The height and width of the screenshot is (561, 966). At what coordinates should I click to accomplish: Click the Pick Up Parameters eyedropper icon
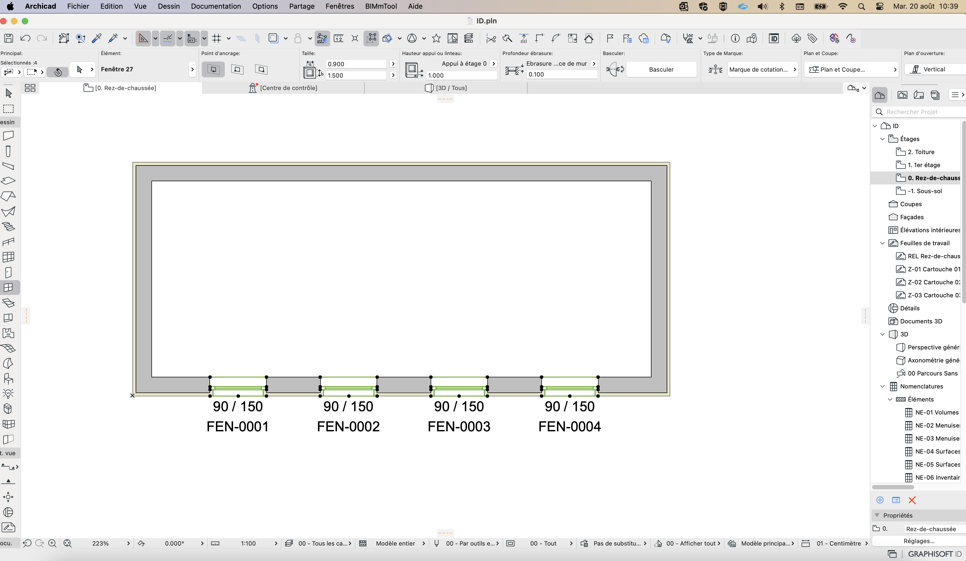[x=97, y=38]
